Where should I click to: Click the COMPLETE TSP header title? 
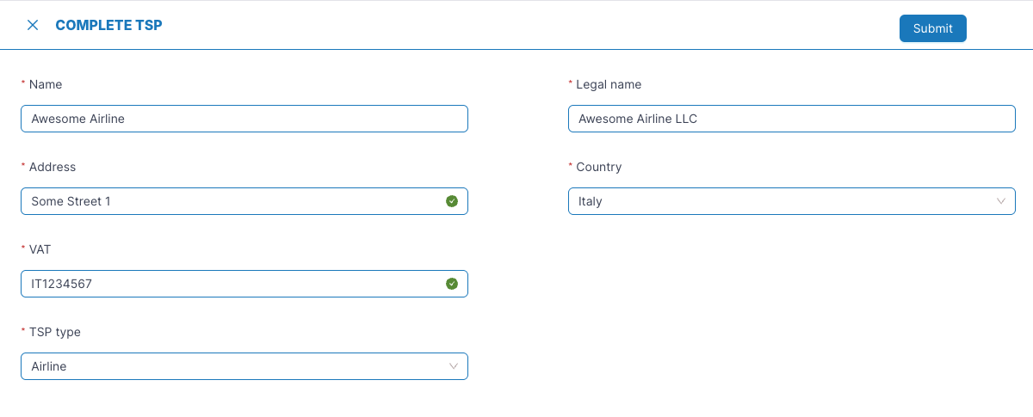(108, 25)
